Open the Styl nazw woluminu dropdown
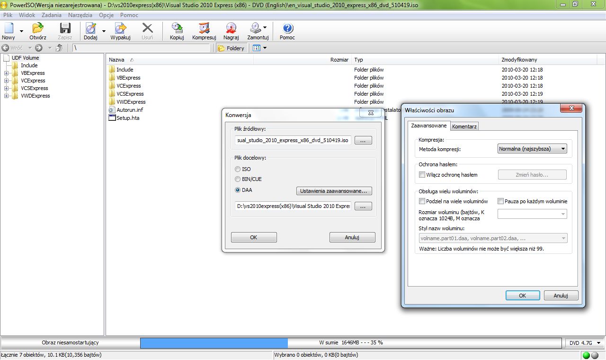Viewport: 606px width, 360px height. [493, 238]
